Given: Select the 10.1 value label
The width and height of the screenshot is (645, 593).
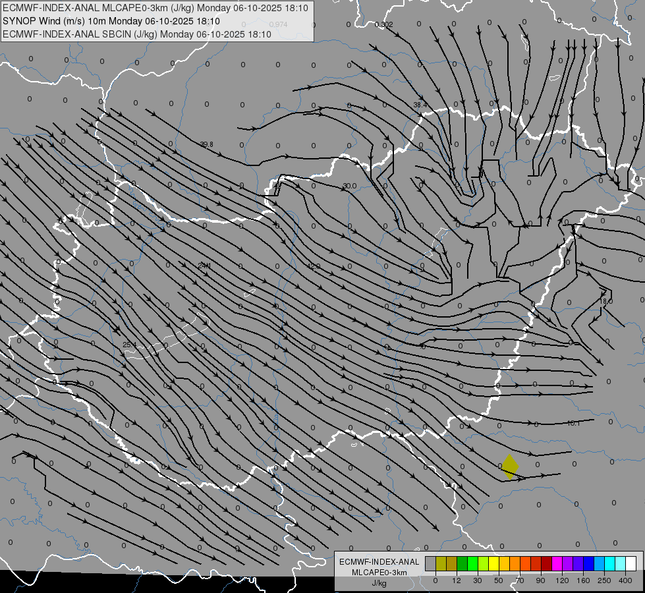Looking at the screenshot, I should (x=573, y=423).
